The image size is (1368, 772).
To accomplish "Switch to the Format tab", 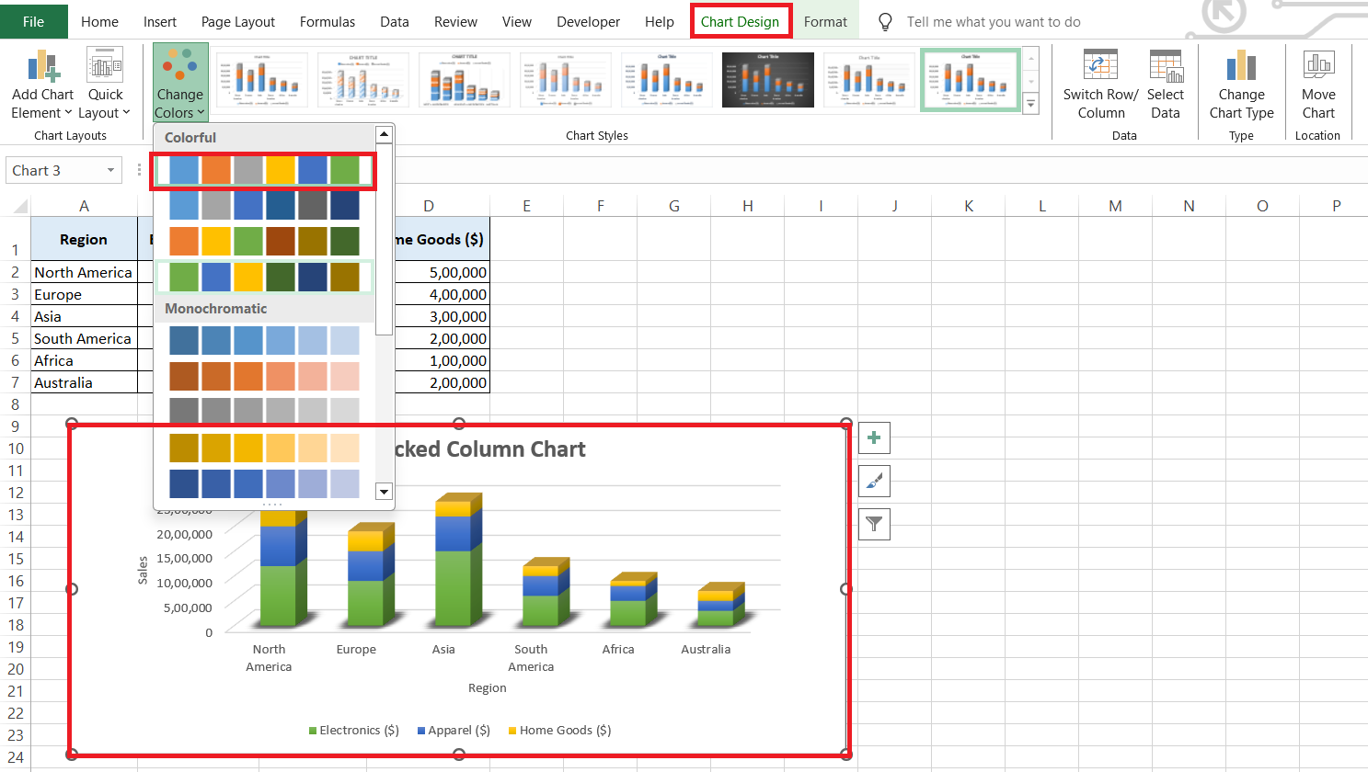I will pos(825,21).
